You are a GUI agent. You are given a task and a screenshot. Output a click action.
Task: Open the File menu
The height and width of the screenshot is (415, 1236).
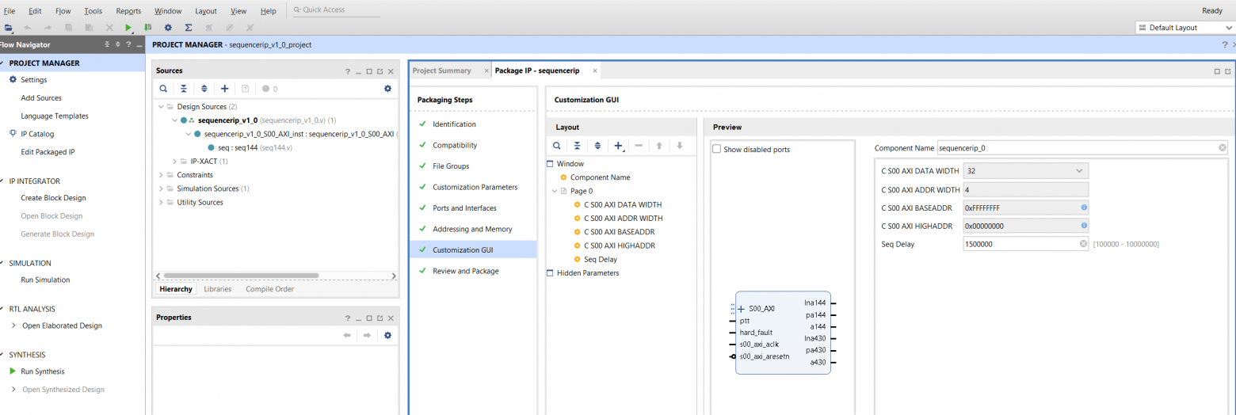(10, 11)
